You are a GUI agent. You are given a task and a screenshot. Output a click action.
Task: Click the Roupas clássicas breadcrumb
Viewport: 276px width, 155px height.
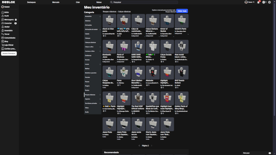pos(109,12)
